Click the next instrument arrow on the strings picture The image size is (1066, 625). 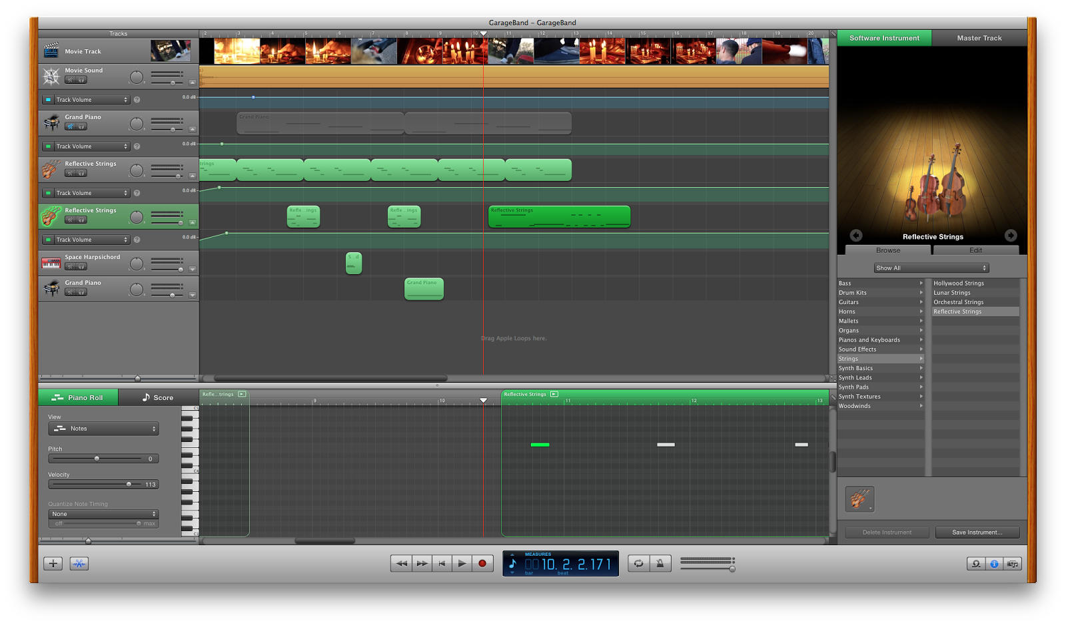tap(1011, 235)
